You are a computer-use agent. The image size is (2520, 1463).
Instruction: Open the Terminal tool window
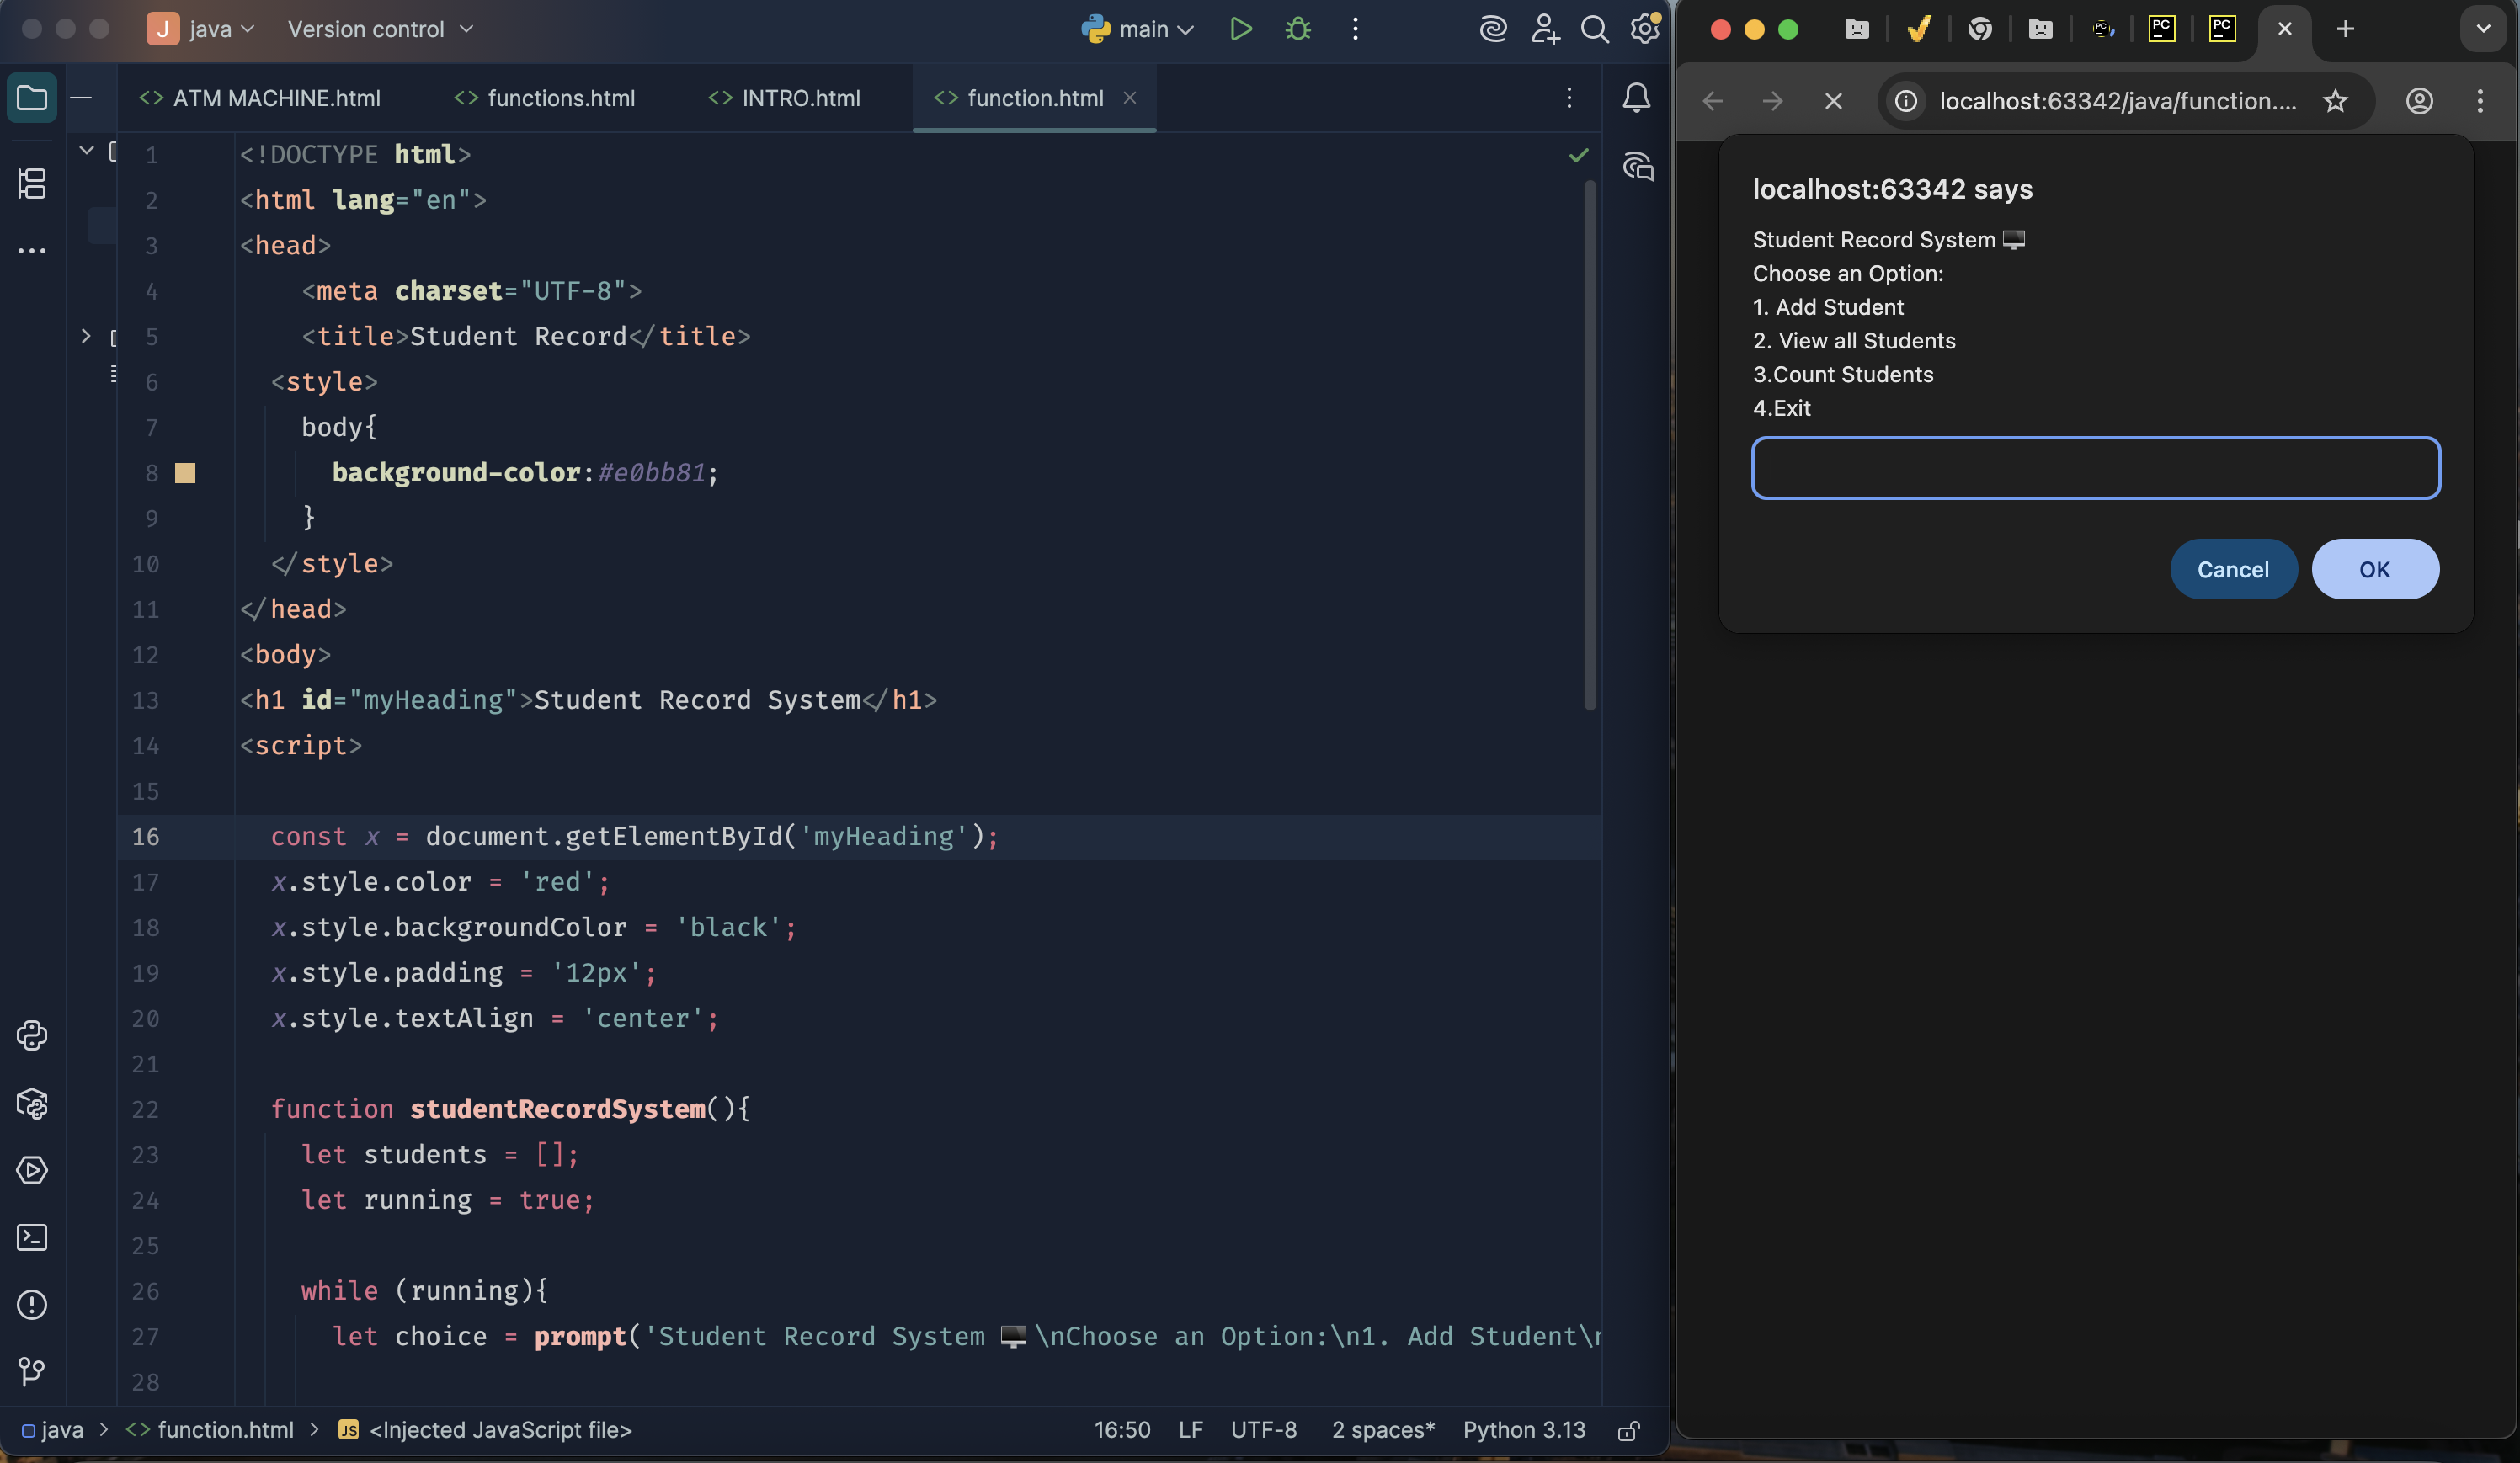(32, 1237)
